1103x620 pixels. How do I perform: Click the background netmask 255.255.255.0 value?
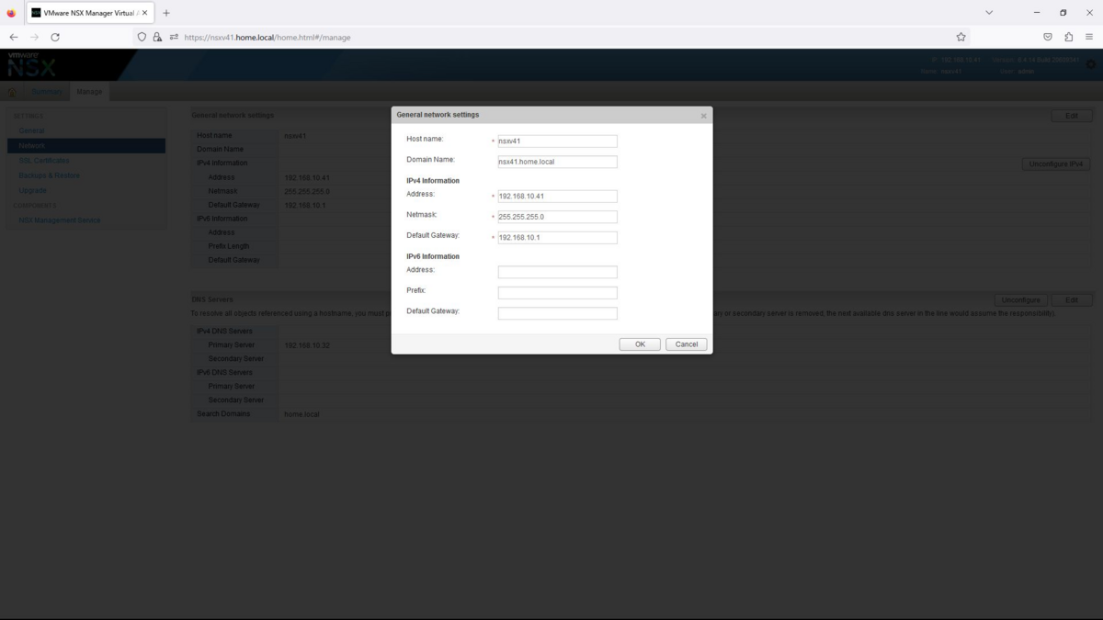307,191
